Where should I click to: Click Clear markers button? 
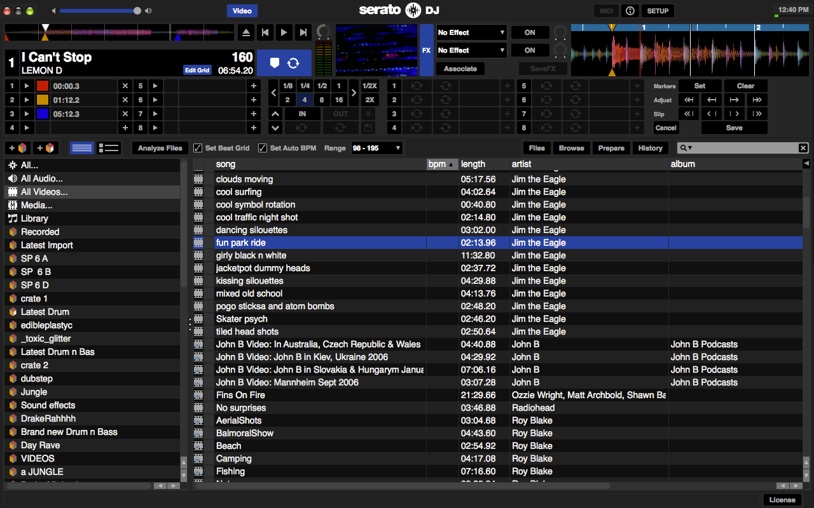(x=745, y=86)
